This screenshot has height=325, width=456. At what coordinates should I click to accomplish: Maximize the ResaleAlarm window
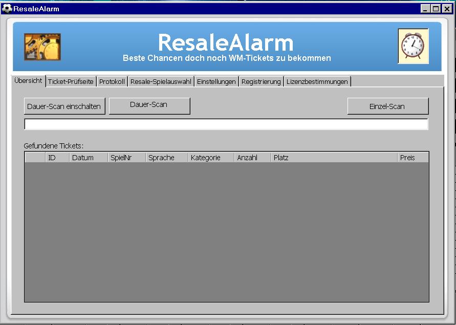(x=436, y=9)
